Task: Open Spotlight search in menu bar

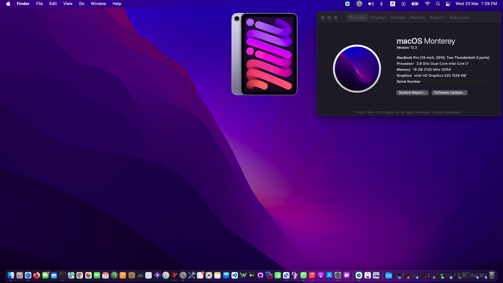Action: (438, 4)
